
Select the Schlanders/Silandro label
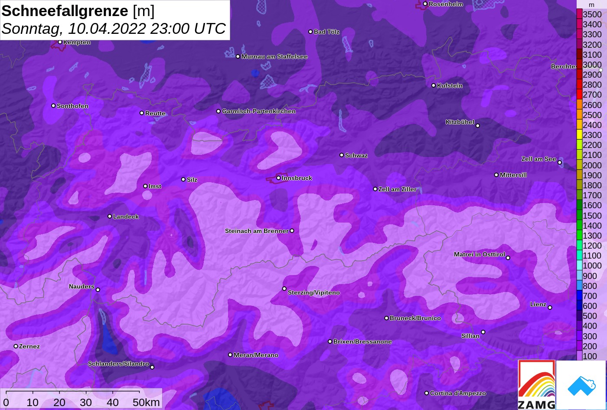click(118, 364)
